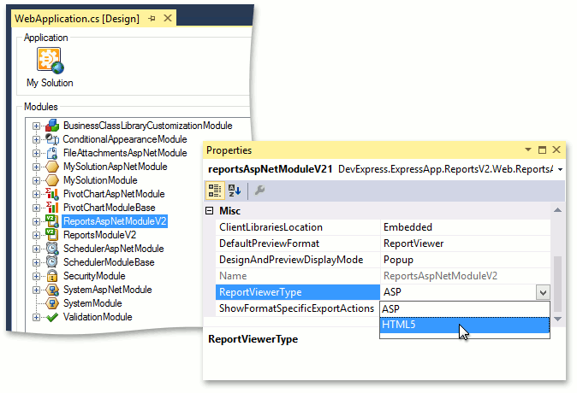
Task: Click the SystemModule icon
Action: 52,303
